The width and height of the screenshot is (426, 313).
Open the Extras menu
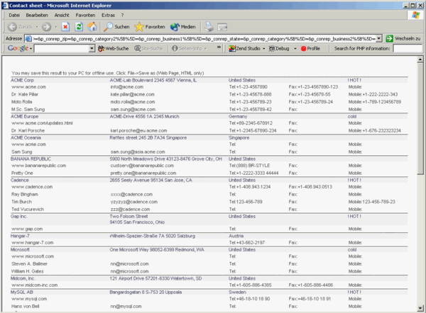click(x=108, y=15)
